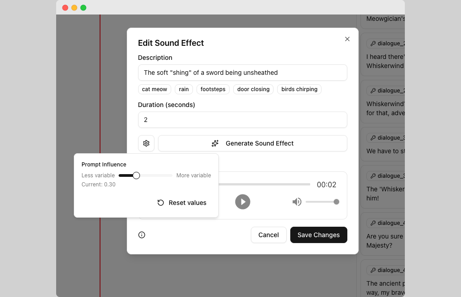Click the audio progress bar
Image resolution: width=461 pixels, height=297 pixels.
tap(264, 185)
